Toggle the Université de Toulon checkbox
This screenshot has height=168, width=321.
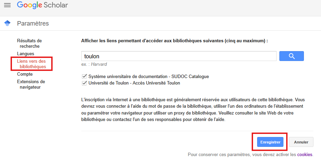coord(84,83)
